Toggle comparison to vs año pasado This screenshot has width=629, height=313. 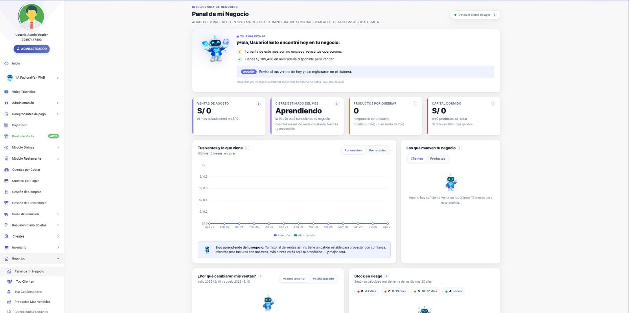pos(323,279)
